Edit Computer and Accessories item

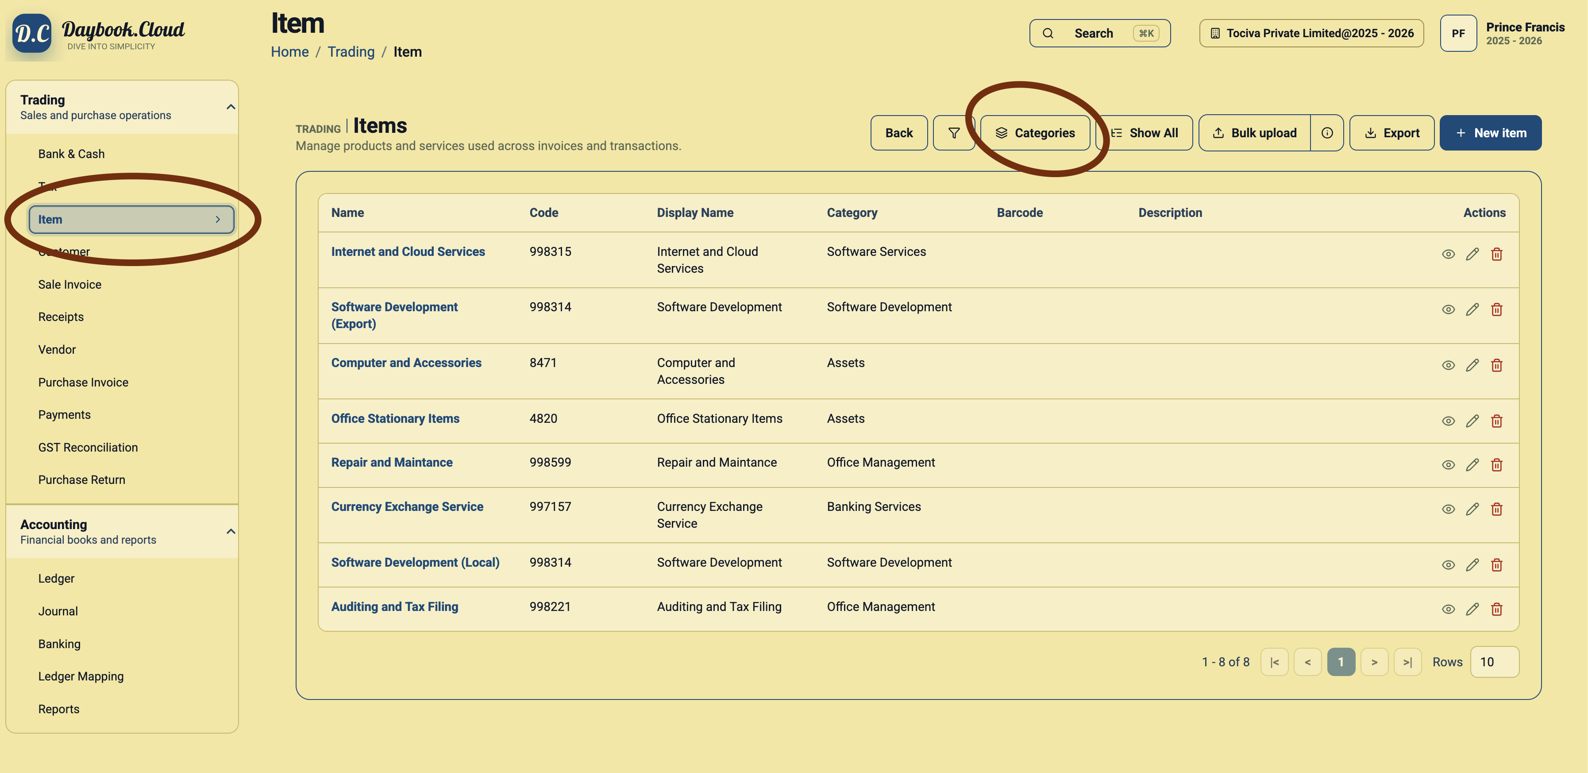click(x=1472, y=365)
